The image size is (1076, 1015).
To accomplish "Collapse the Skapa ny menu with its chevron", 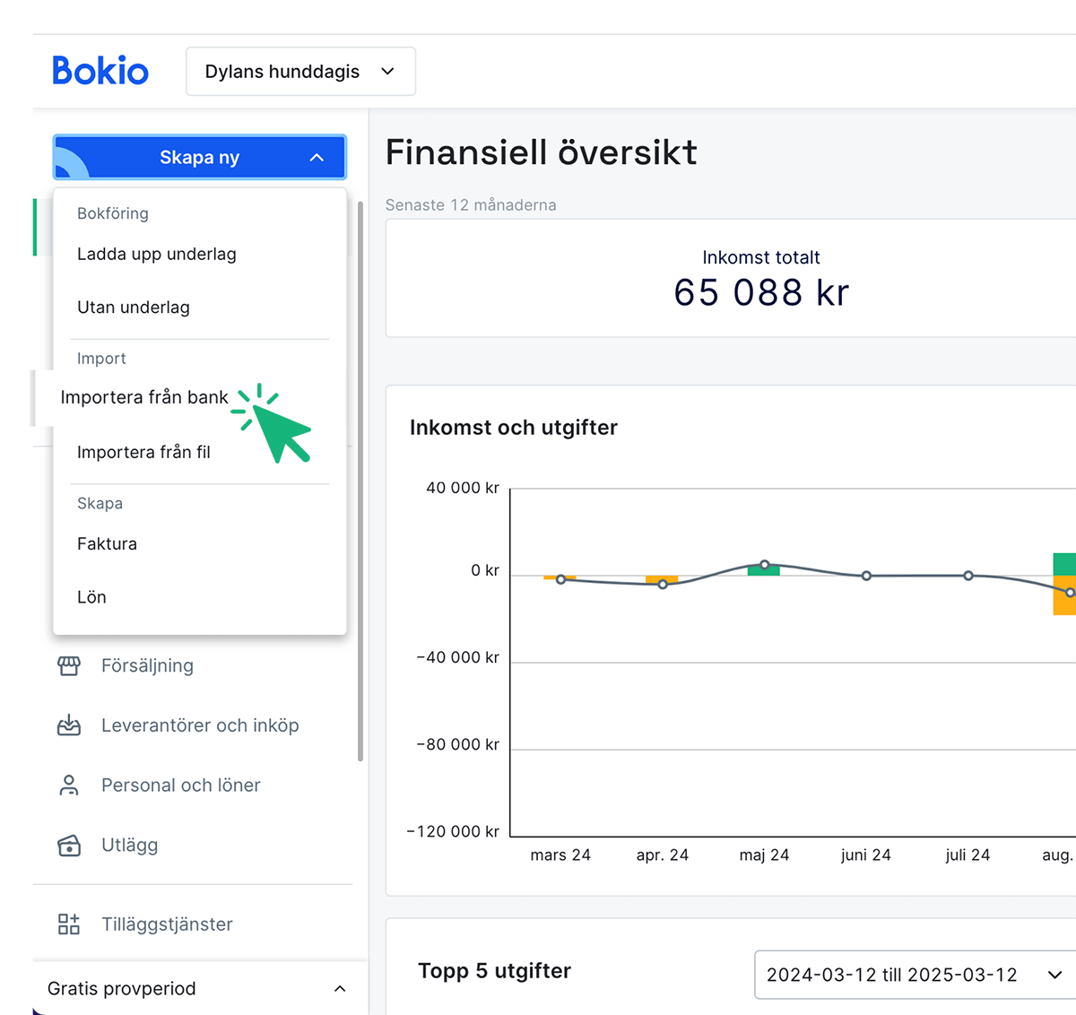I will [316, 157].
